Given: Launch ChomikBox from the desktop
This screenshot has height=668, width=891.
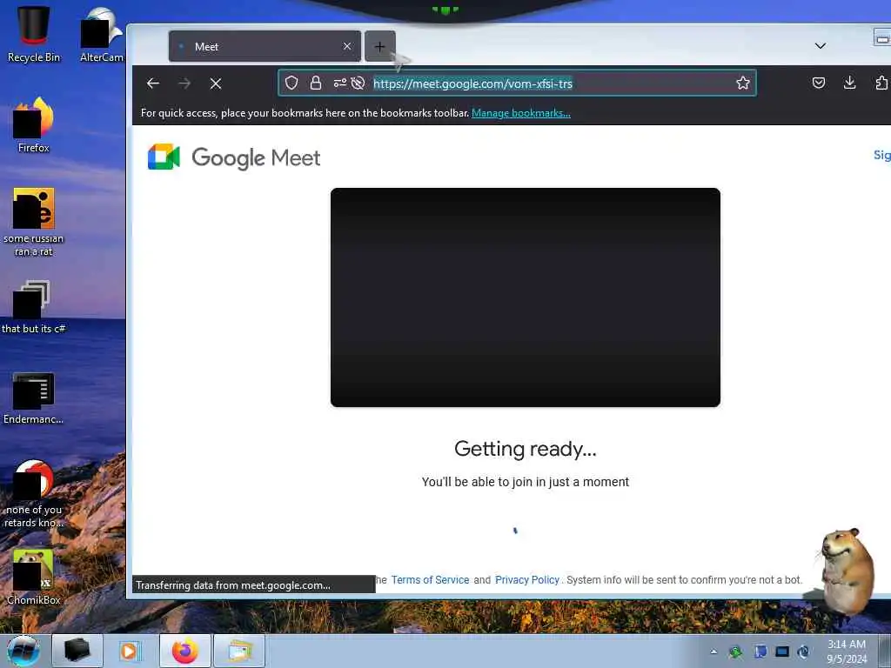Looking at the screenshot, I should pos(34,577).
